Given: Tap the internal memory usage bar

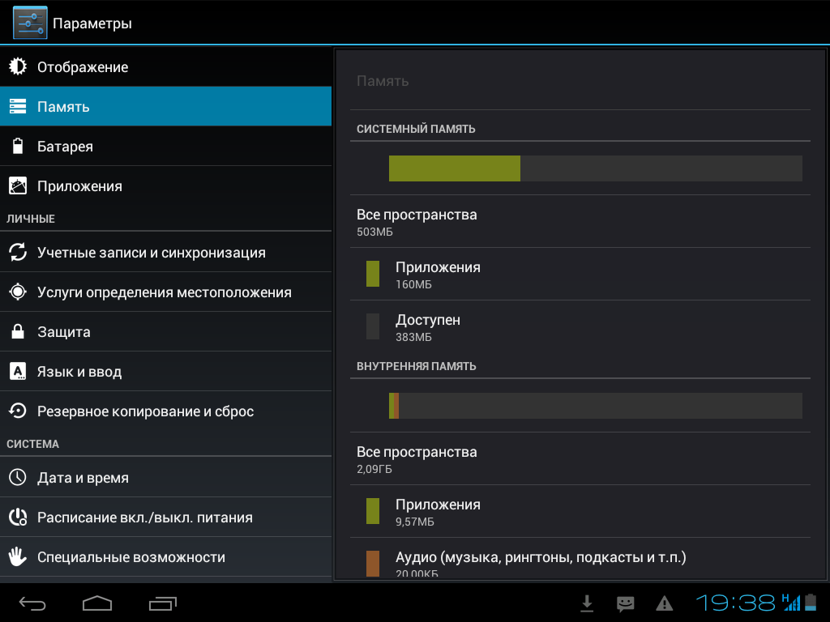Looking at the screenshot, I should pos(596,406).
